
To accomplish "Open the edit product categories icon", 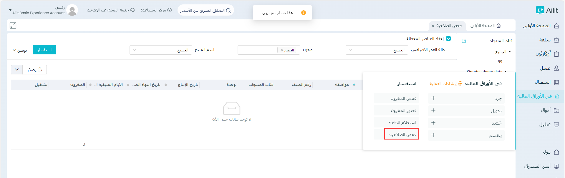I will click(x=464, y=41).
